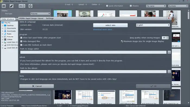Click the Local Disk (E:) drive icon
Viewport: 190px width, 107px height.
click(5, 48)
